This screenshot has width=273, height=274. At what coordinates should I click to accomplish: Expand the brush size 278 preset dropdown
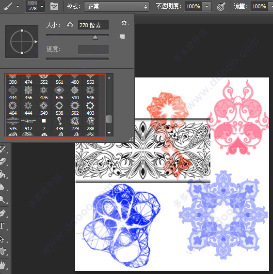click(x=42, y=6)
